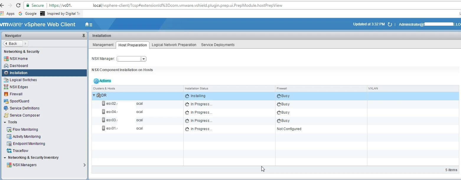Open the Actions gear menu
461x180 pixels.
point(102,81)
